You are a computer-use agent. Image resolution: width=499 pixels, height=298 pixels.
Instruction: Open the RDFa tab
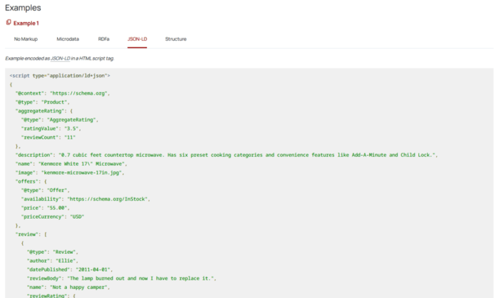pyautogui.click(x=104, y=39)
